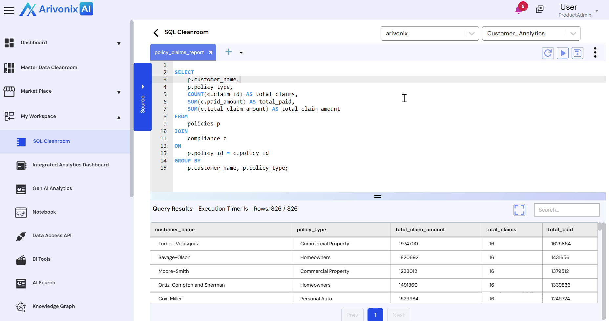This screenshot has height=321, width=609.
Task: Click the switch workspace icon in header
Action: coord(540,9)
